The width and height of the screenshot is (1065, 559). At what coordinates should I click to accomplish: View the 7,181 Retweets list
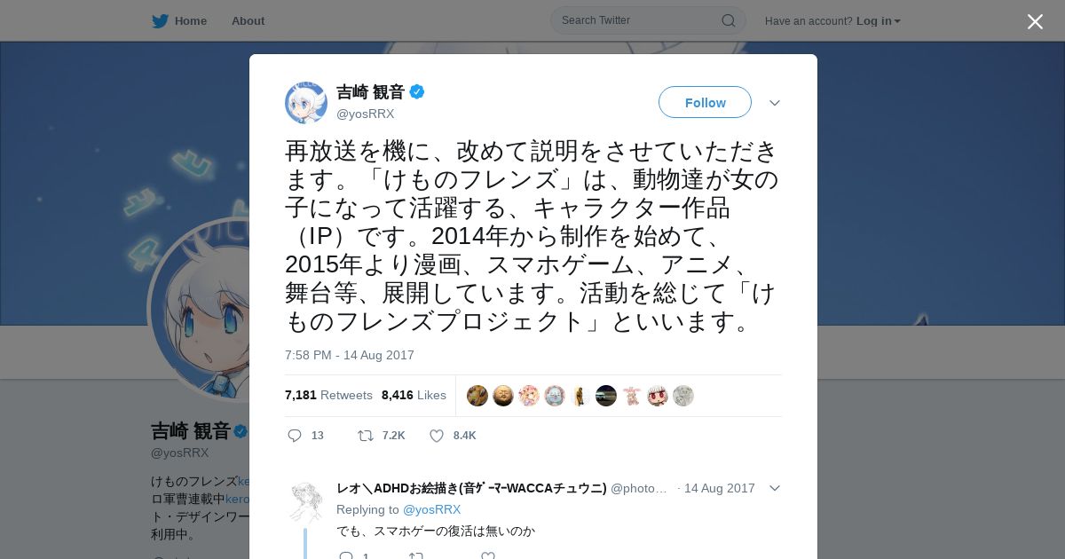tap(328, 395)
